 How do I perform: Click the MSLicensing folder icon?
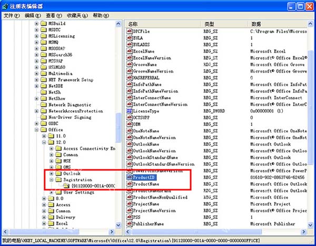[43, 36]
